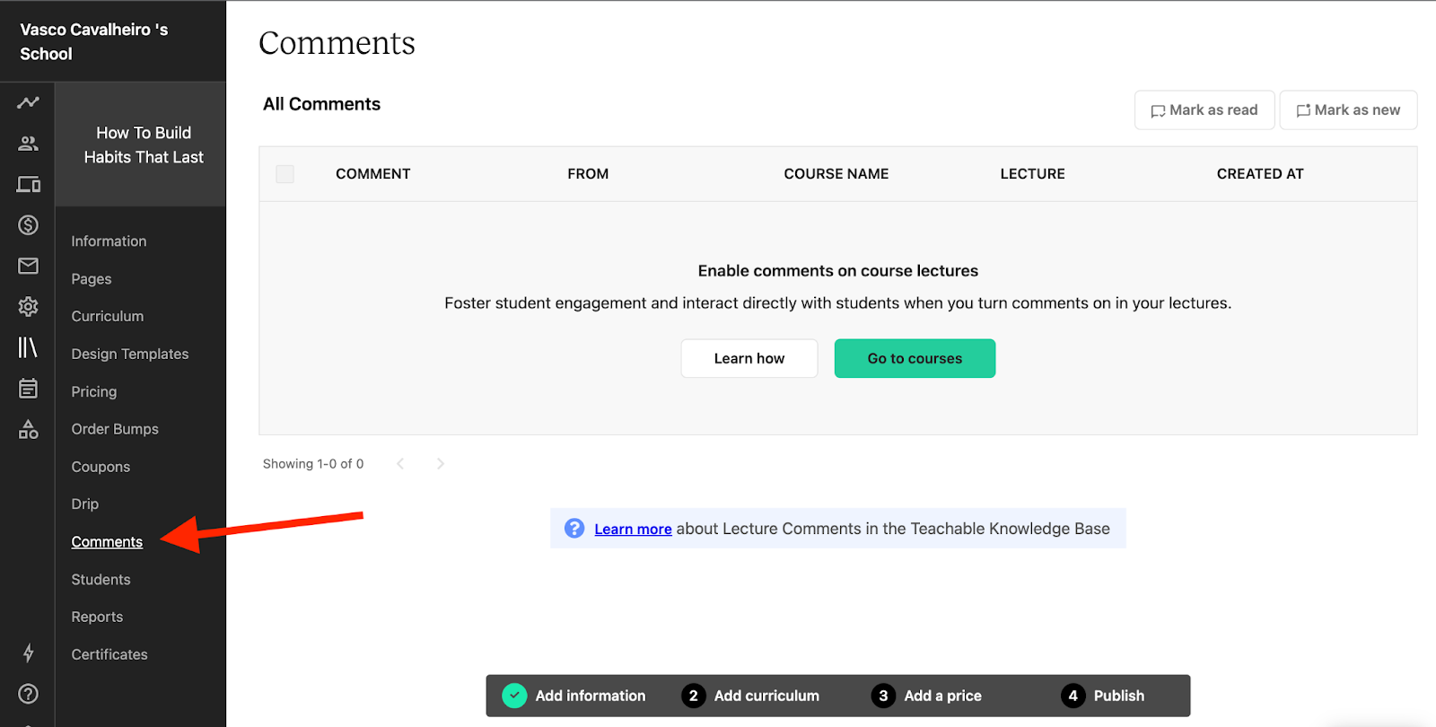Screen dimensions: 1436x727
Task: Open the Site devices icon in sidebar
Action: 28,184
